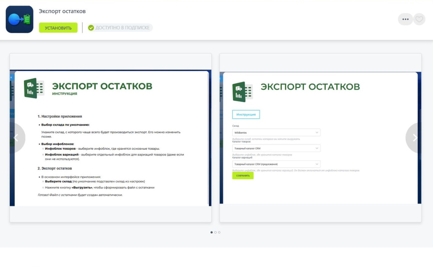This screenshot has height=267, width=433.
Task: Click the green spreadsheet logo in the settings screenshot
Action: coord(243,92)
